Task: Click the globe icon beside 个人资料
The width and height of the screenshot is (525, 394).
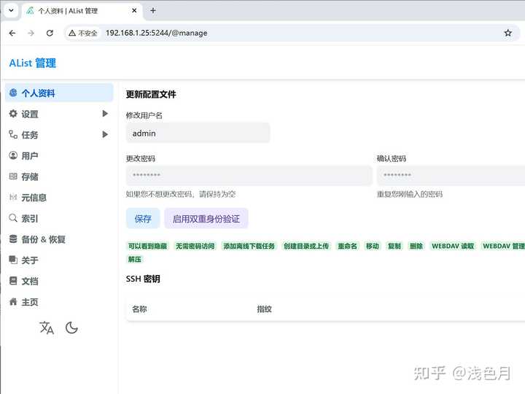Action: click(x=13, y=93)
